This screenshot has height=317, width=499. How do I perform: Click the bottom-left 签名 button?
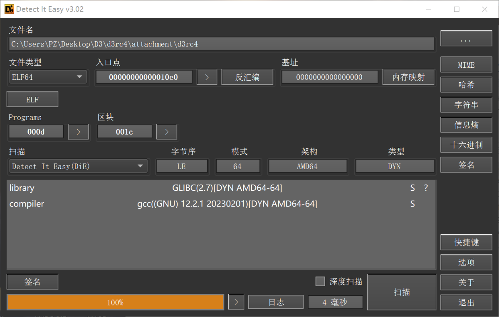[32, 282]
